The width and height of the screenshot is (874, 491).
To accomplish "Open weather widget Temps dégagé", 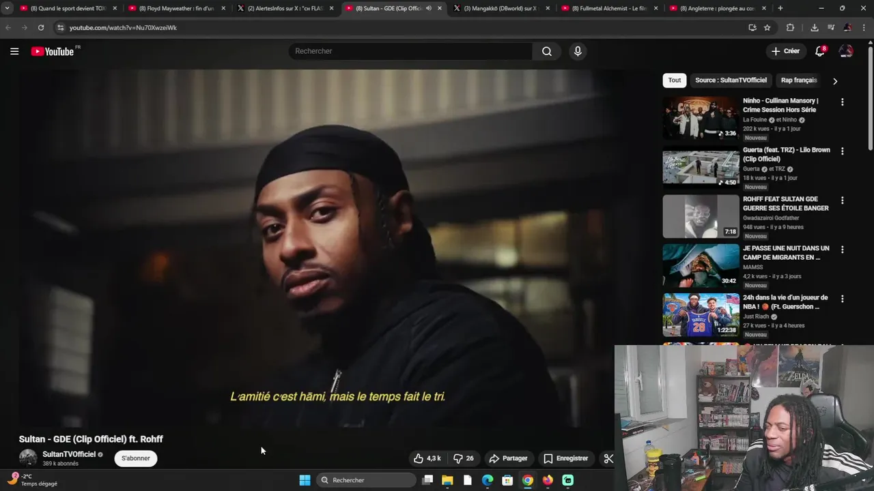I will (x=32, y=480).
